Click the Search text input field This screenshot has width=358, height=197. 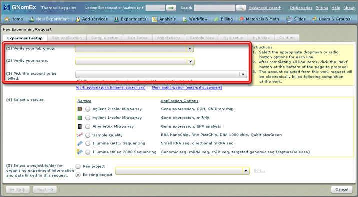click(214, 8)
